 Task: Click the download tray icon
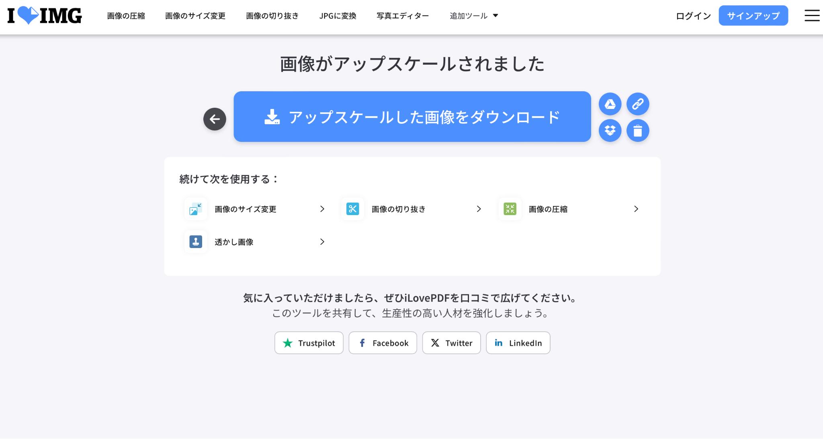[x=272, y=117]
